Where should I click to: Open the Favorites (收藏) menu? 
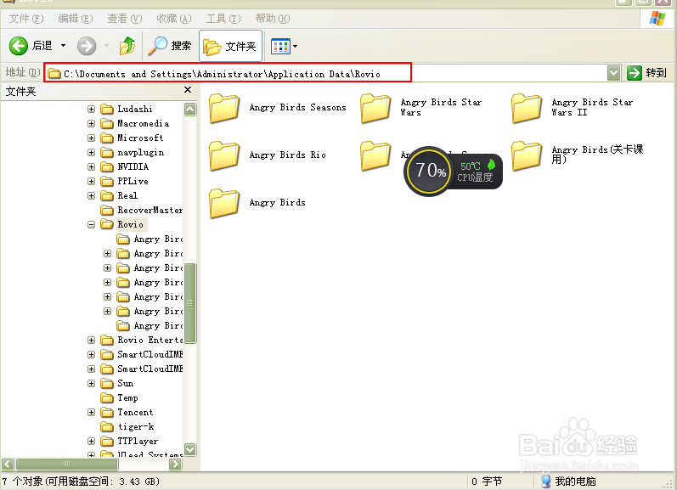tap(173, 19)
